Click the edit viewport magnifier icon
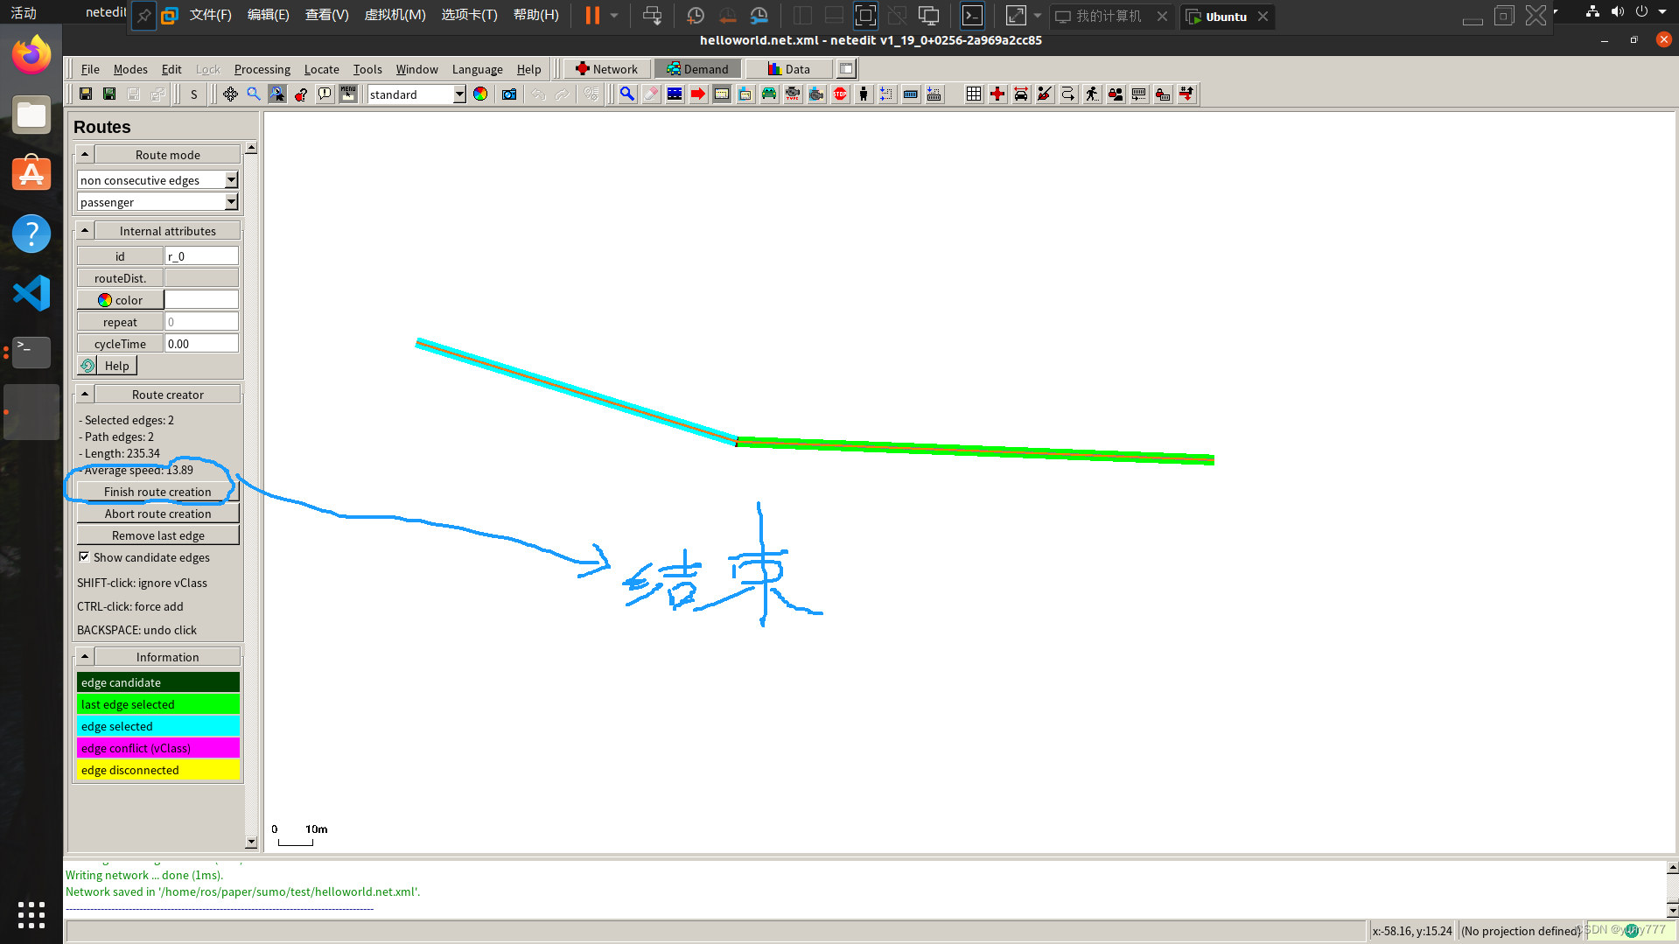 pyautogui.click(x=254, y=94)
